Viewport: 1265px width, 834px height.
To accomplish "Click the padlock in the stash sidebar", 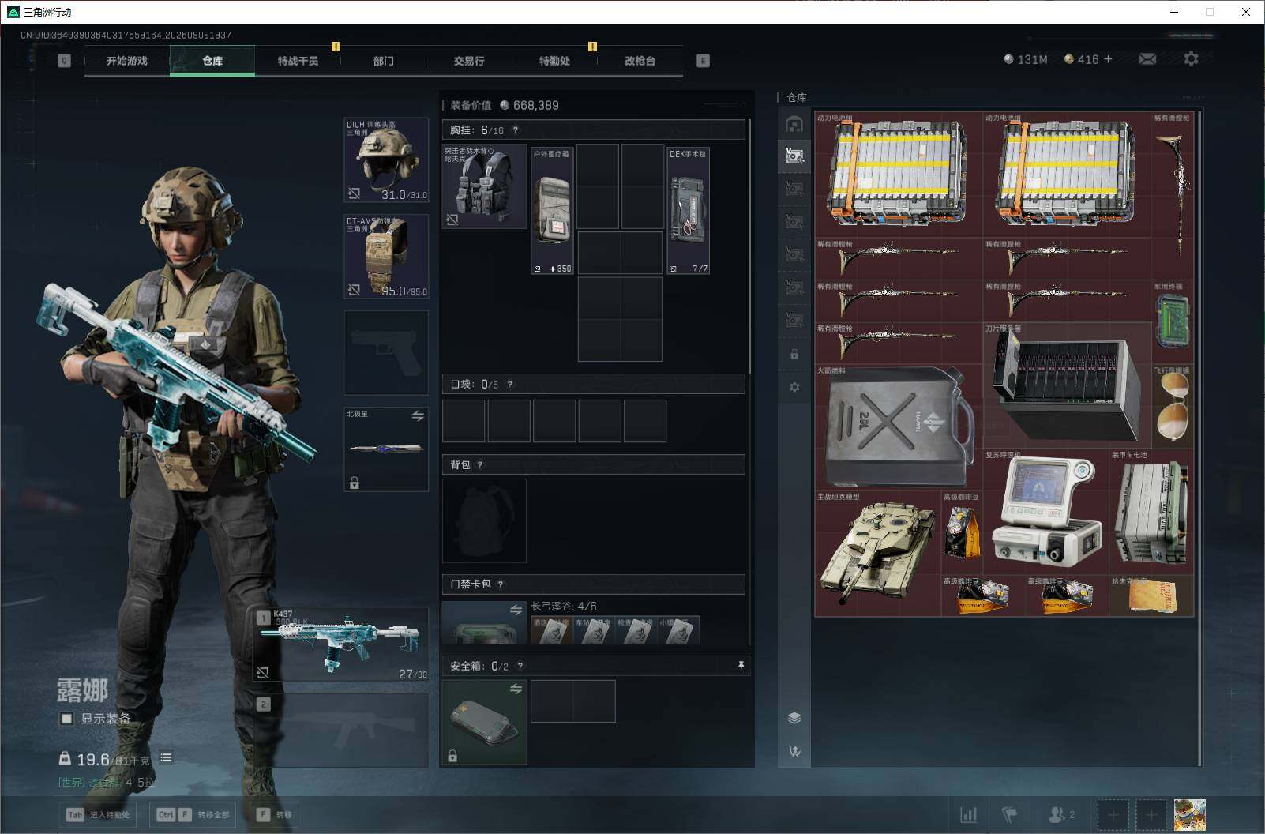I will click(x=794, y=355).
